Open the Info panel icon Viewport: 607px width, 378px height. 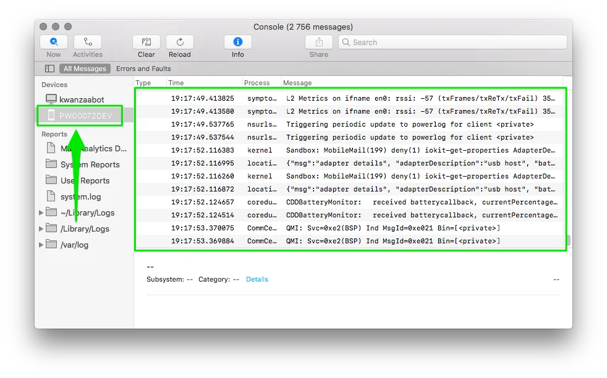tap(237, 42)
